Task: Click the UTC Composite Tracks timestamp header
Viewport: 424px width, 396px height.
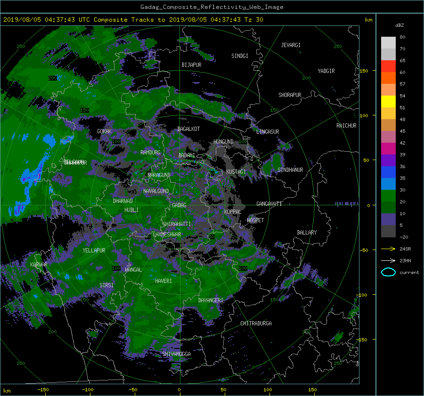Action: [x=133, y=20]
